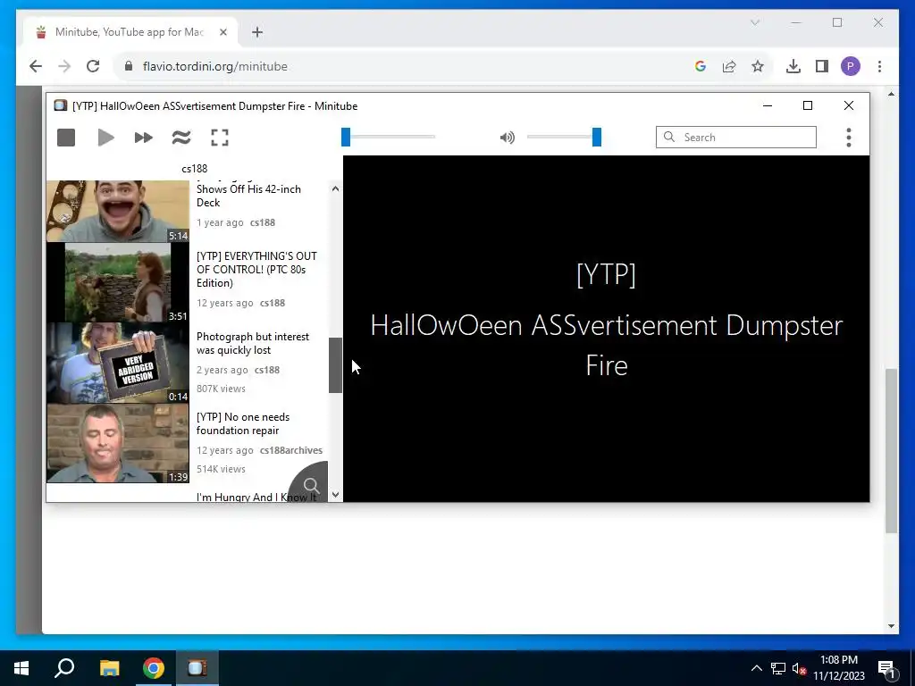The width and height of the screenshot is (915, 686).
Task: Click cs188archives channel name
Action: [291, 450]
